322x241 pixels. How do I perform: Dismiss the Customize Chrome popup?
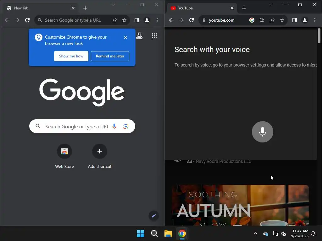pyautogui.click(x=125, y=37)
